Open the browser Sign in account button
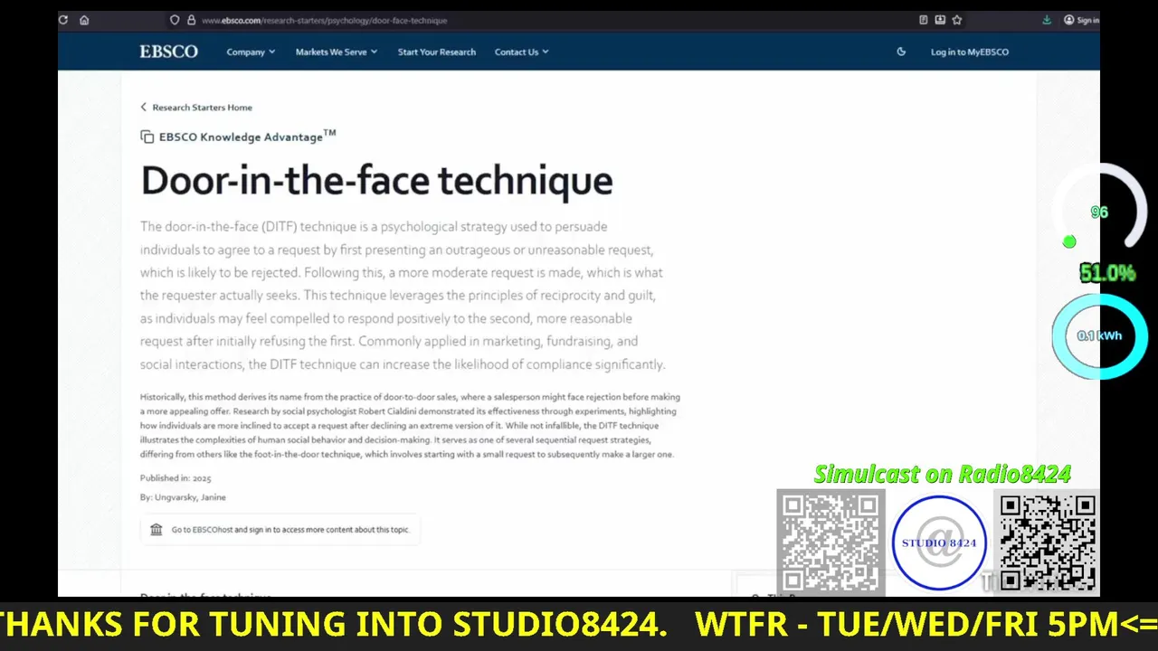Screen dimensions: 1158x651 pyautogui.click(x=1081, y=20)
